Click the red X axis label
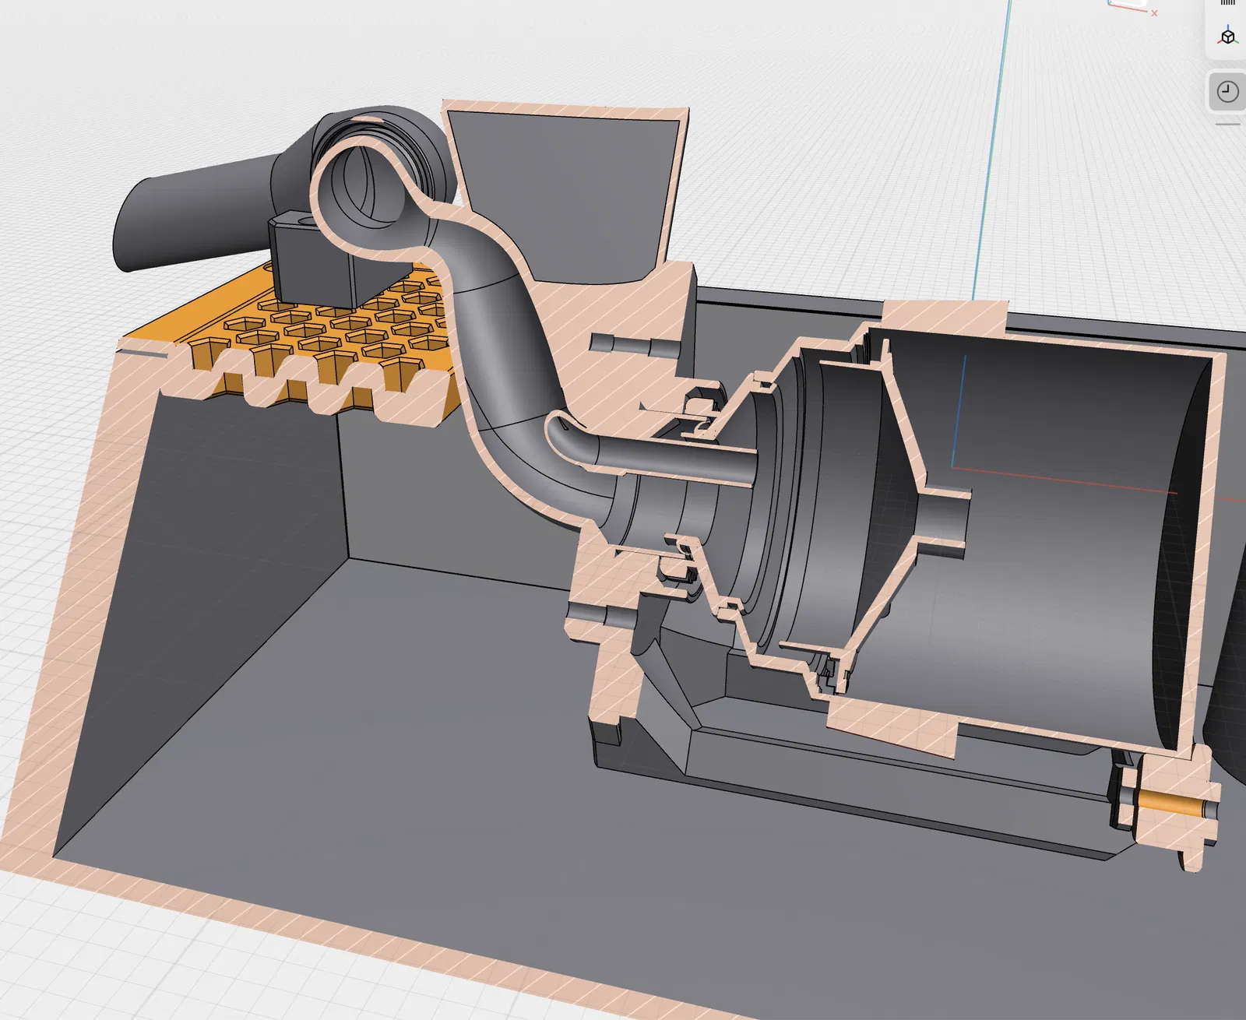 point(1154,13)
